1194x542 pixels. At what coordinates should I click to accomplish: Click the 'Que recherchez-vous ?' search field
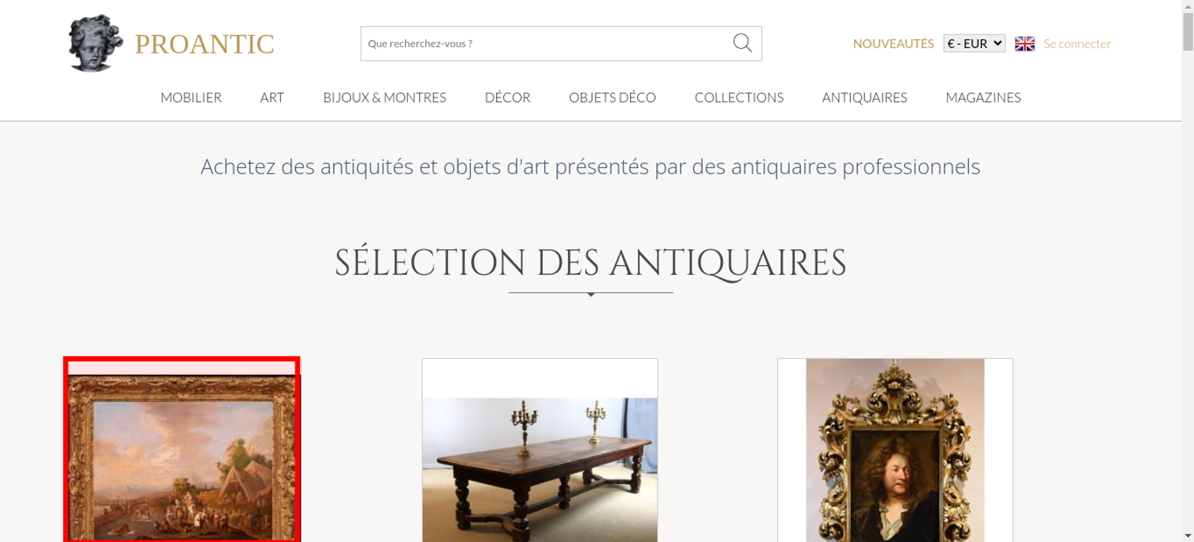546,44
